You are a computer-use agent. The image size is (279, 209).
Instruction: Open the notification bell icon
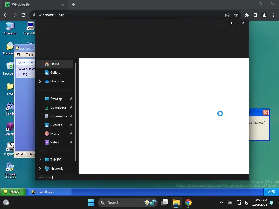coord(272,202)
